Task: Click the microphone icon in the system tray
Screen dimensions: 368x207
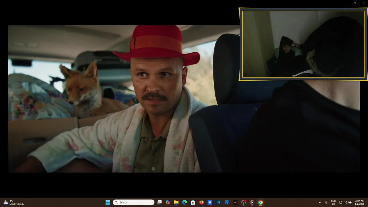Action: point(326,202)
